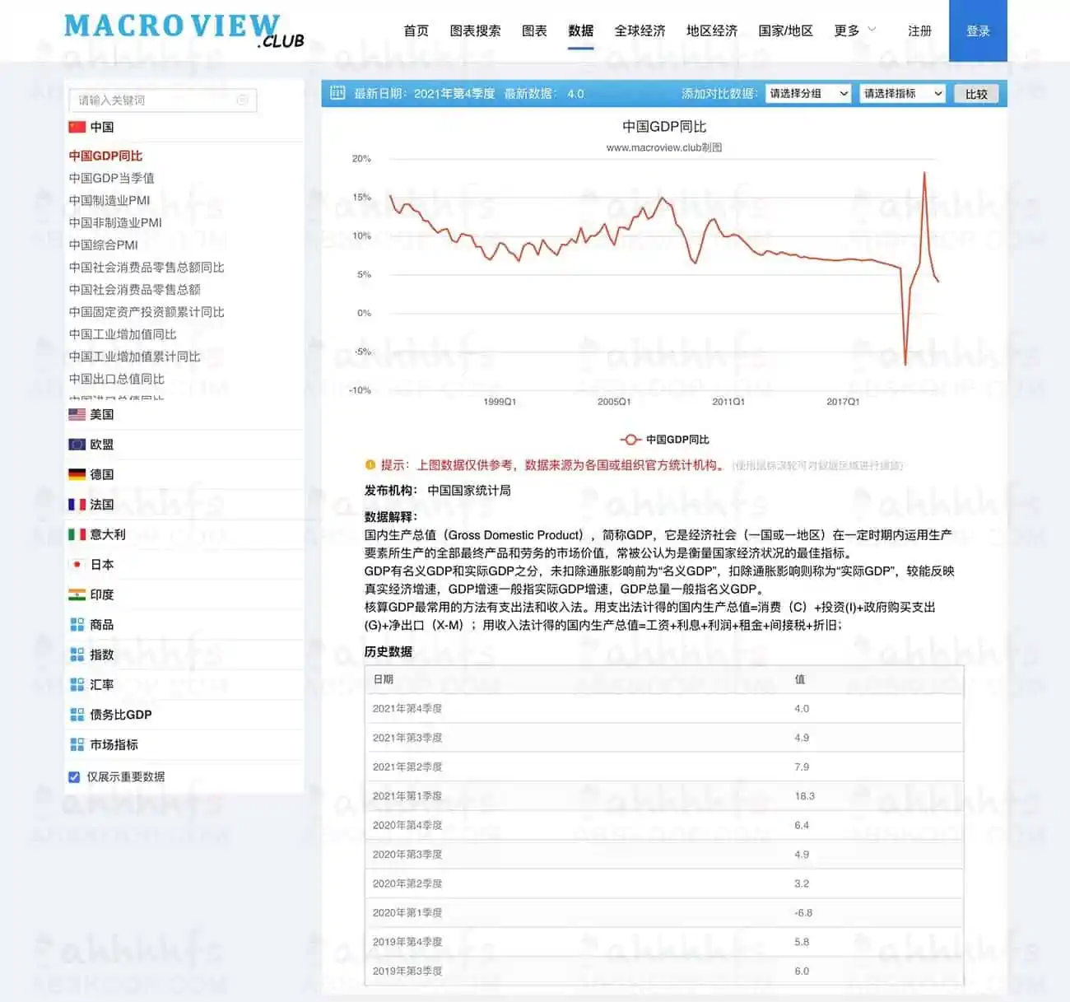Click the 比较 button

click(x=976, y=93)
